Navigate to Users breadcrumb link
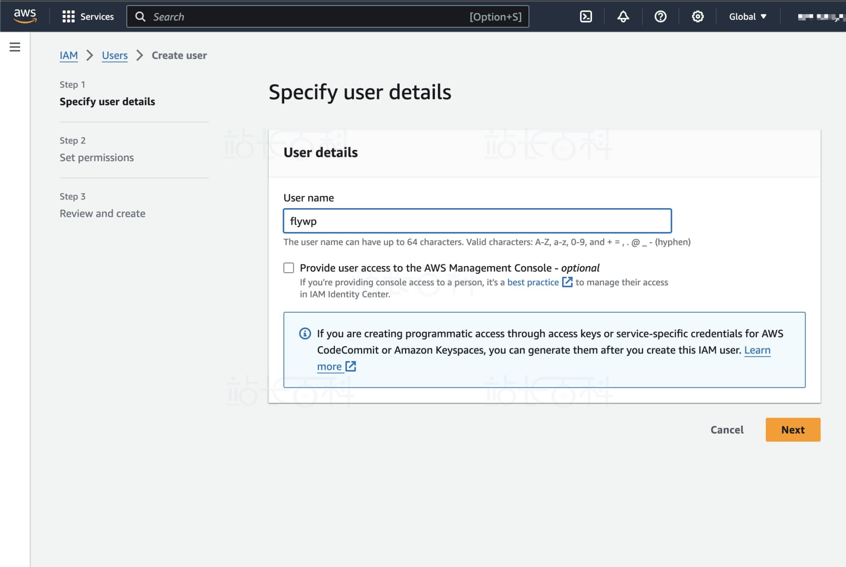Viewport: 846px width, 567px height. click(x=114, y=55)
